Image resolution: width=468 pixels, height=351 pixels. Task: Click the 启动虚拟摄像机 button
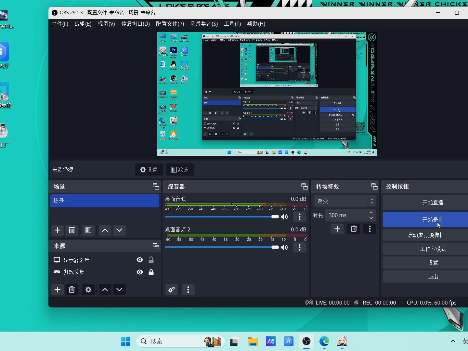[425, 235]
